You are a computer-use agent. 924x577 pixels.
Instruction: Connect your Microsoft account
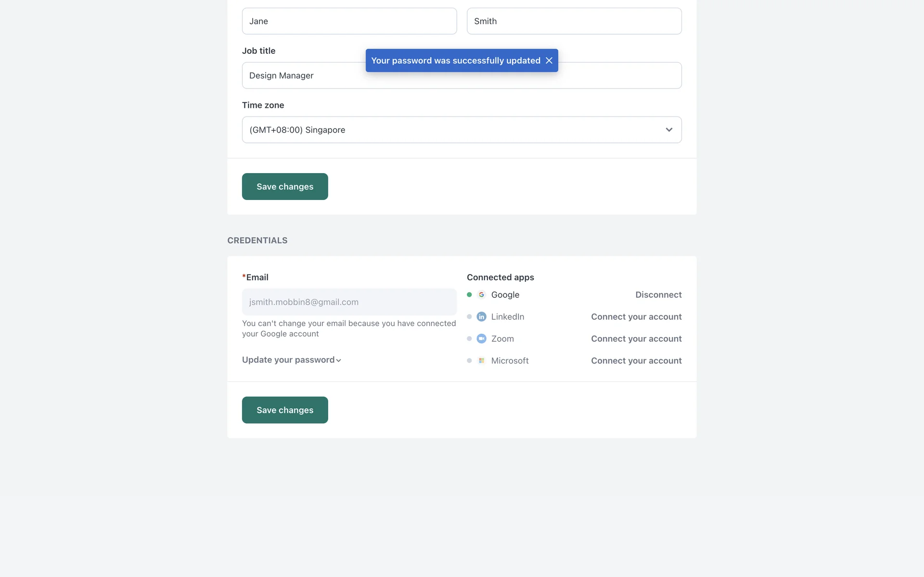(x=636, y=361)
